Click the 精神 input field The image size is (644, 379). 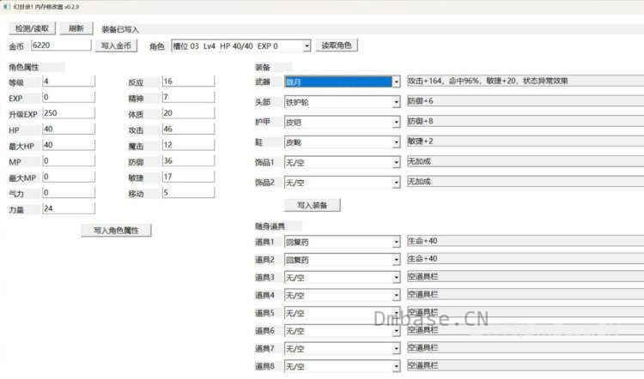[x=188, y=97]
